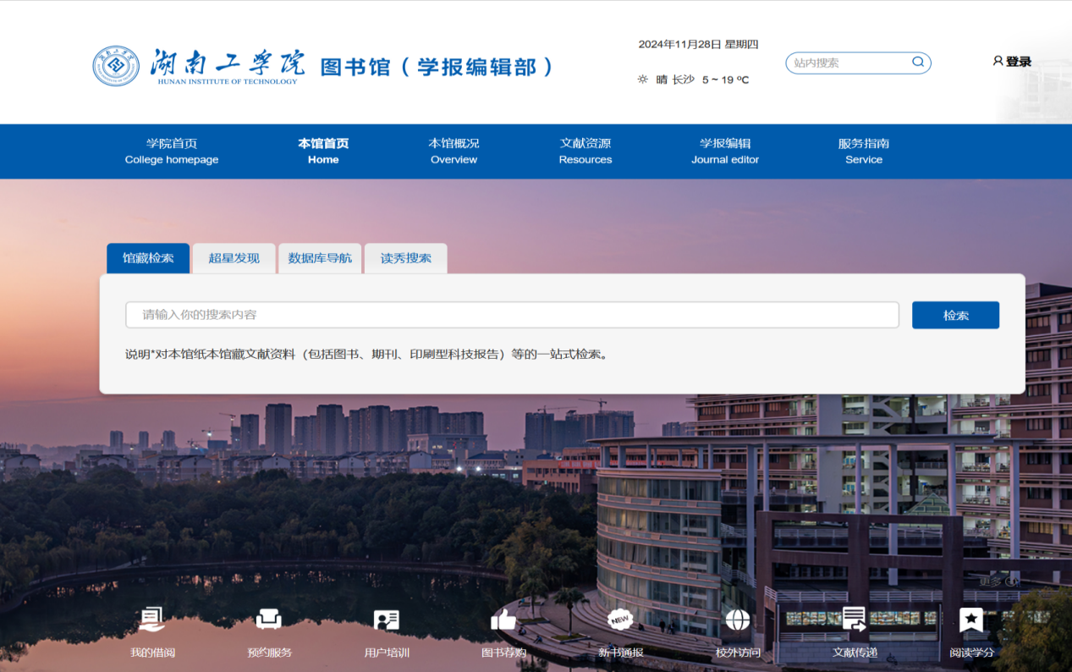1072x672 pixels.
Task: Click the 图书荐购 thumbs-up icon
Action: (503, 620)
